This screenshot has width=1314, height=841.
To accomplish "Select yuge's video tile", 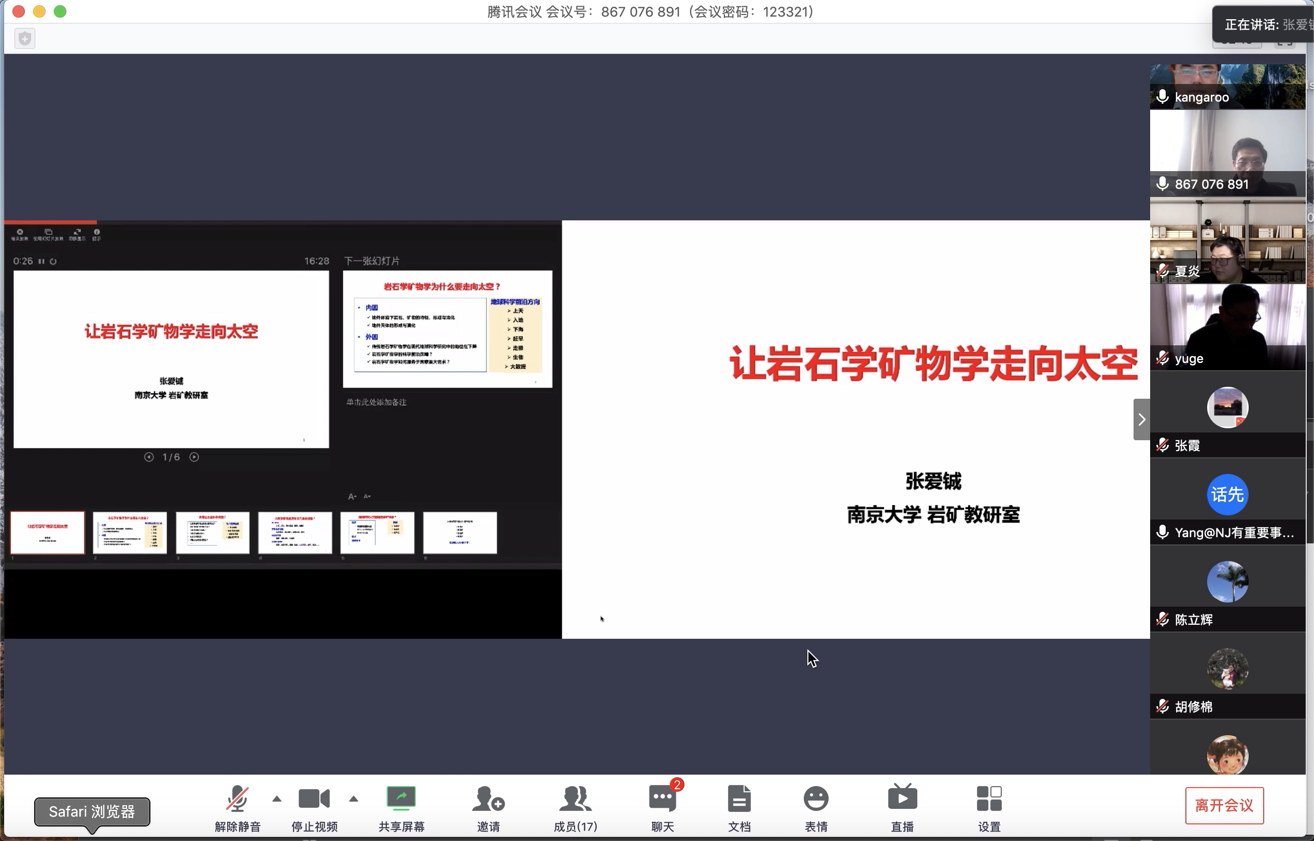I will pyautogui.click(x=1227, y=327).
